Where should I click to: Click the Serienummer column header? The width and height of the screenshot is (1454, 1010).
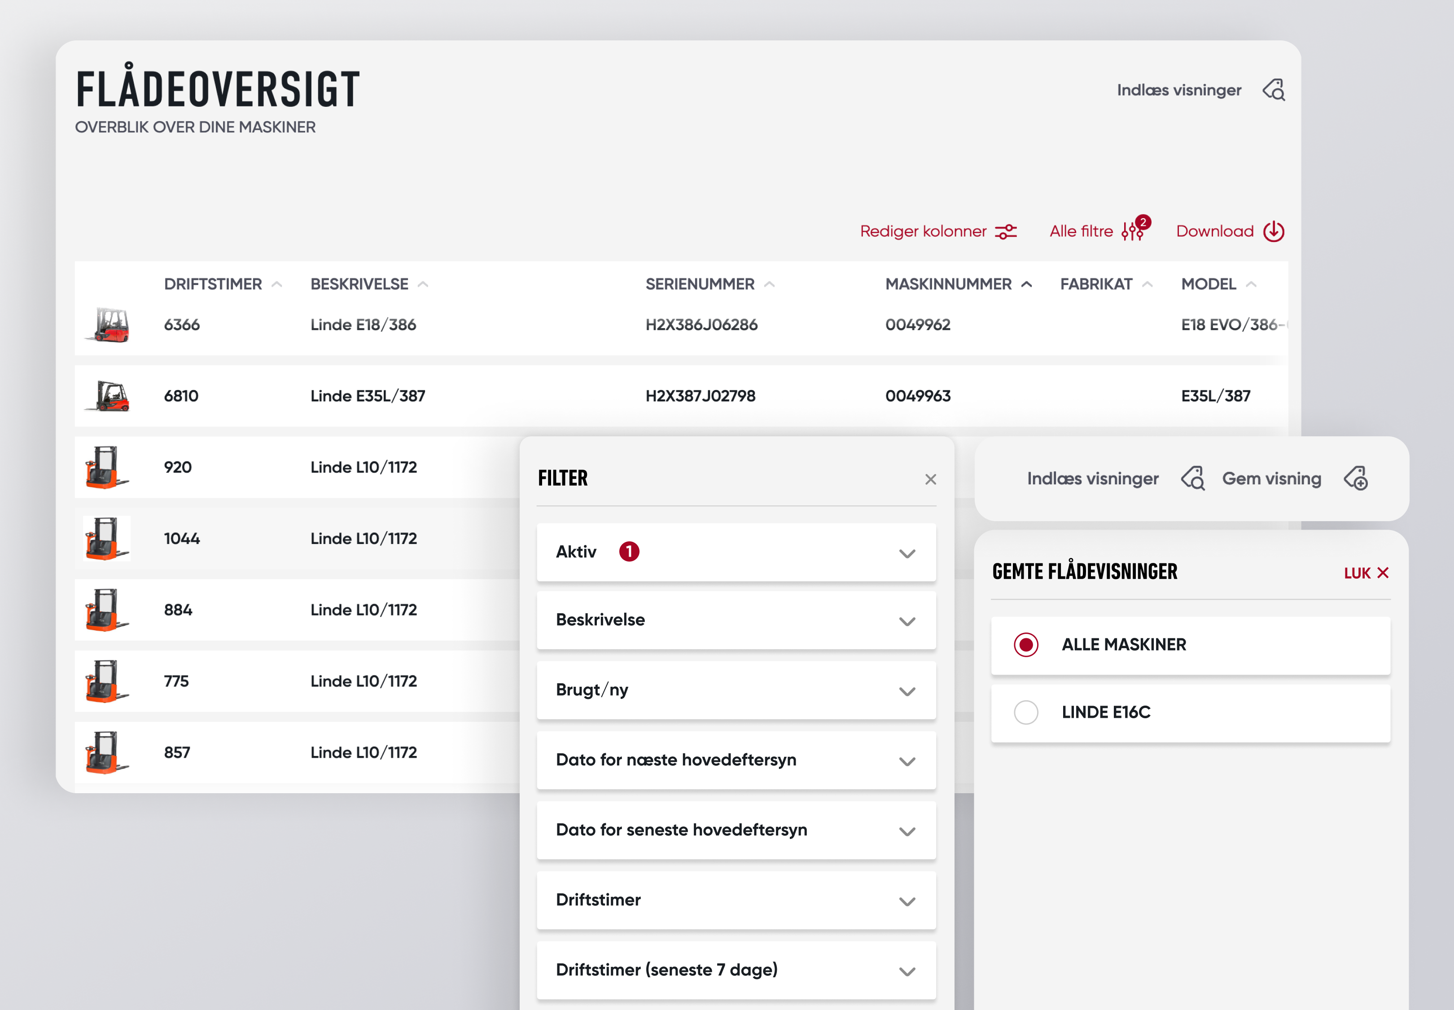[x=699, y=285]
